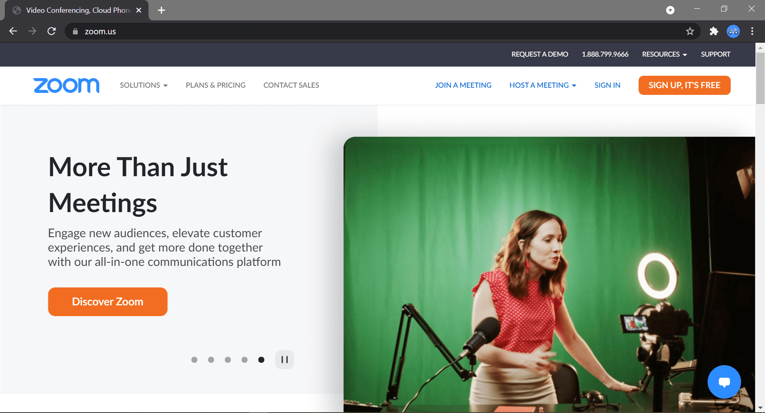Select the second carousel dot
This screenshot has height=413, width=765.
point(211,360)
